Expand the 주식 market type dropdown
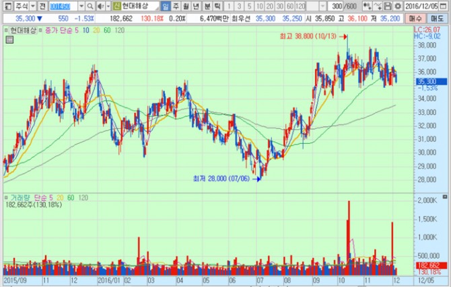Viewport: 451px width, 287px height. (x=33, y=6)
